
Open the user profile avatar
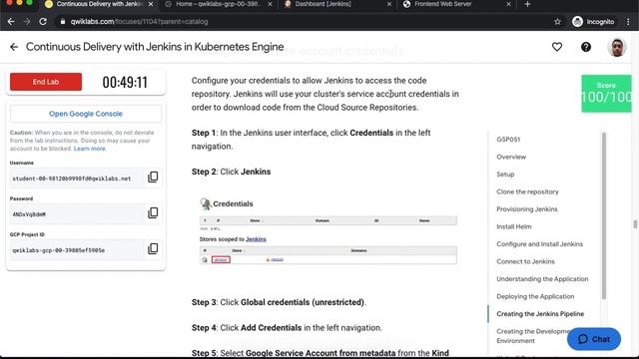617,47
